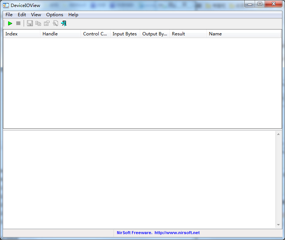The image size is (285, 240).
Task: Sort by the Control Code column header
Action: [96, 34]
